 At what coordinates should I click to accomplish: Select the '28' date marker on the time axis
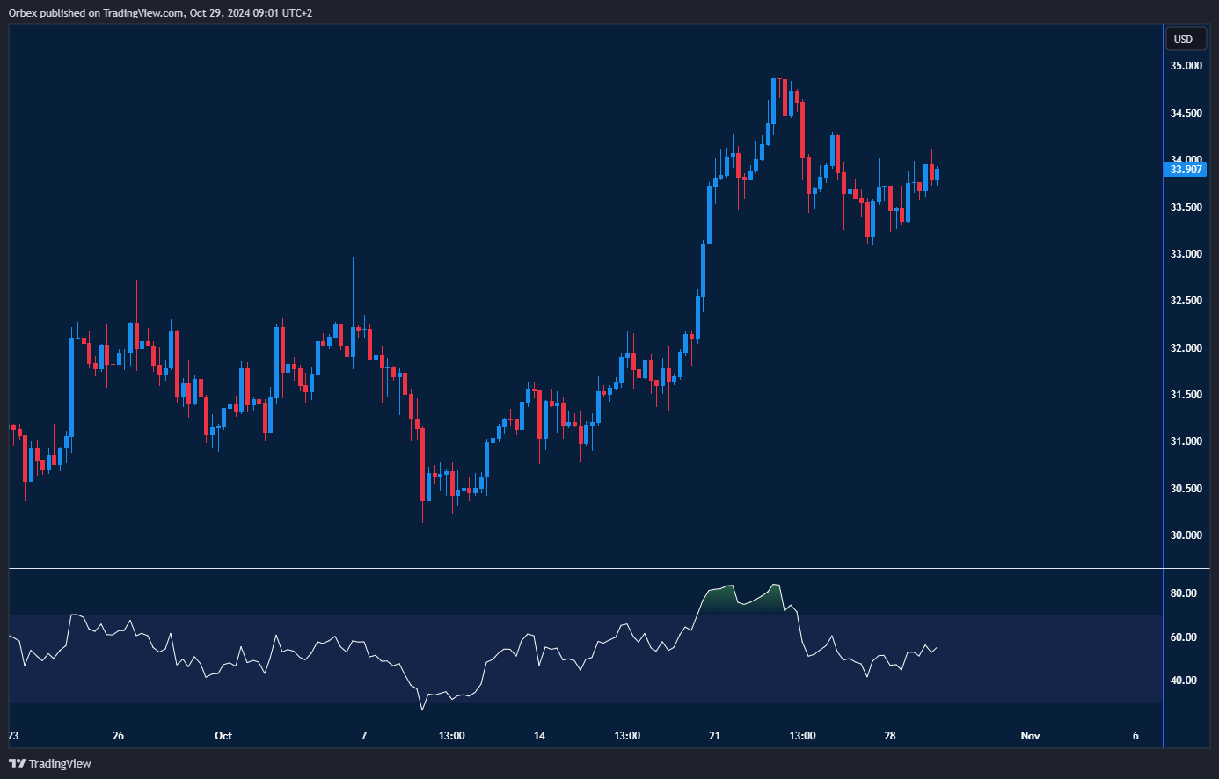pos(890,736)
